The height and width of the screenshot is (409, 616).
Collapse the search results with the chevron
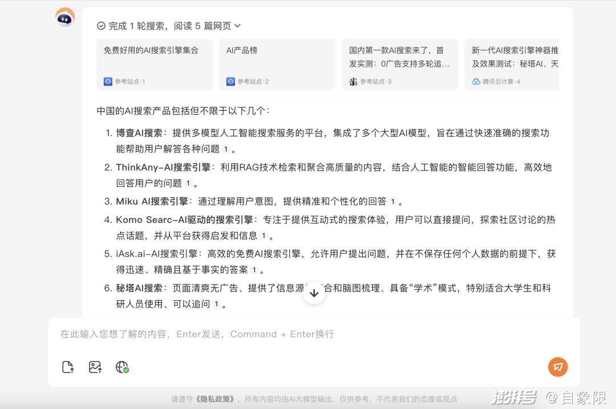pyautogui.click(x=237, y=26)
